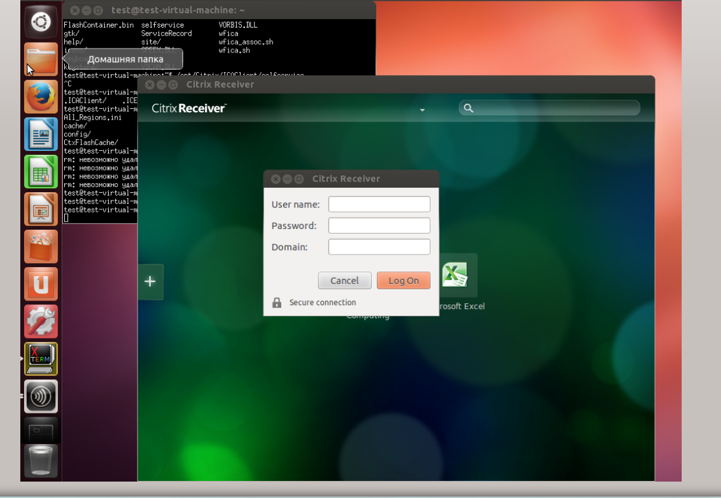Click 'CtxFlashCache/' in the terminal
This screenshot has height=498, width=721.
[x=90, y=142]
